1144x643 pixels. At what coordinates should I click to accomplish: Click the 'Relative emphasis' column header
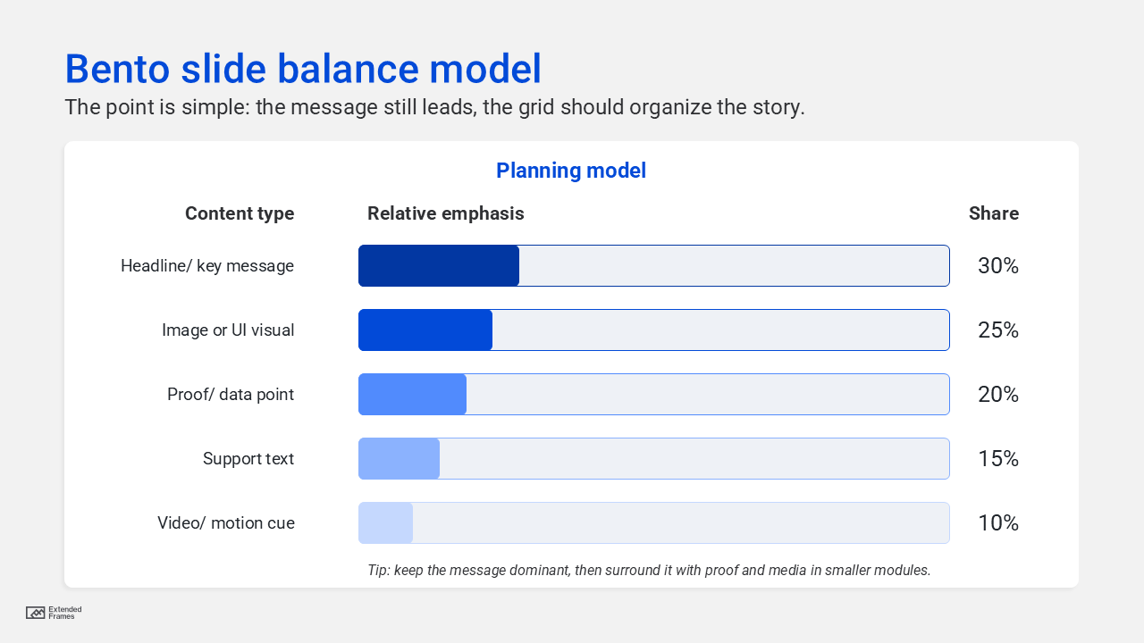coord(446,213)
